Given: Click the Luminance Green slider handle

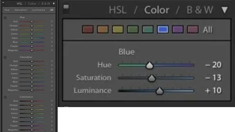Looking at the screenshot, I should coord(32,114).
